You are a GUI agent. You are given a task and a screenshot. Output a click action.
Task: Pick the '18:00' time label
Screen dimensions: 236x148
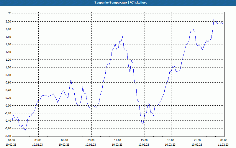click(x=171, y=140)
